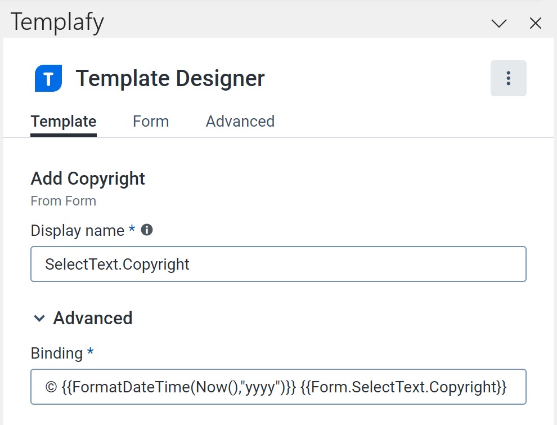Open Template Designer settings via kebab icon
The image size is (557, 425).
point(508,78)
